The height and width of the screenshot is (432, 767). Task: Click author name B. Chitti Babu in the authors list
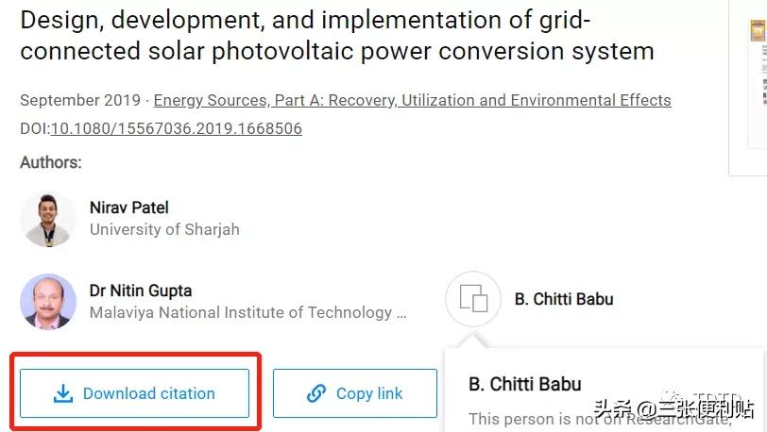(564, 299)
